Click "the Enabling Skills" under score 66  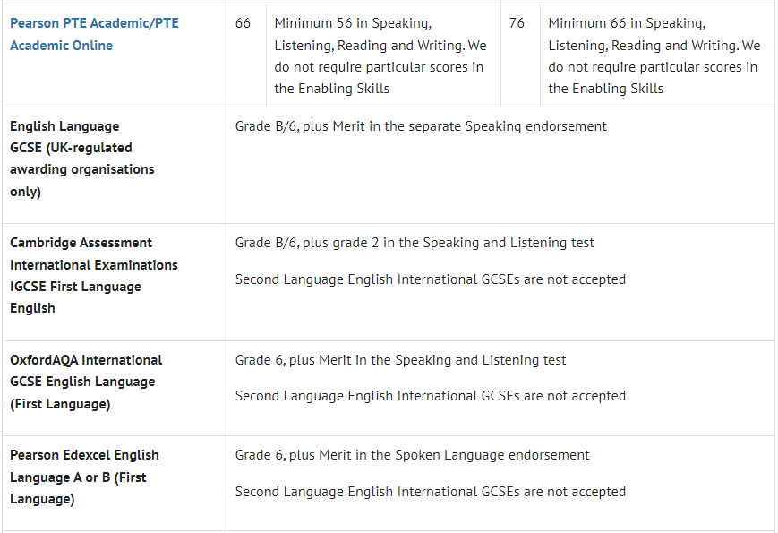pos(332,89)
